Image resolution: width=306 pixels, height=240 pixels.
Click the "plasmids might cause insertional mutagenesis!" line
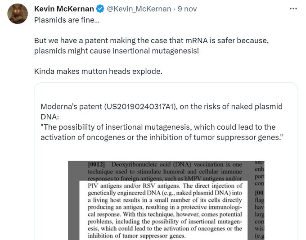tap(116, 50)
